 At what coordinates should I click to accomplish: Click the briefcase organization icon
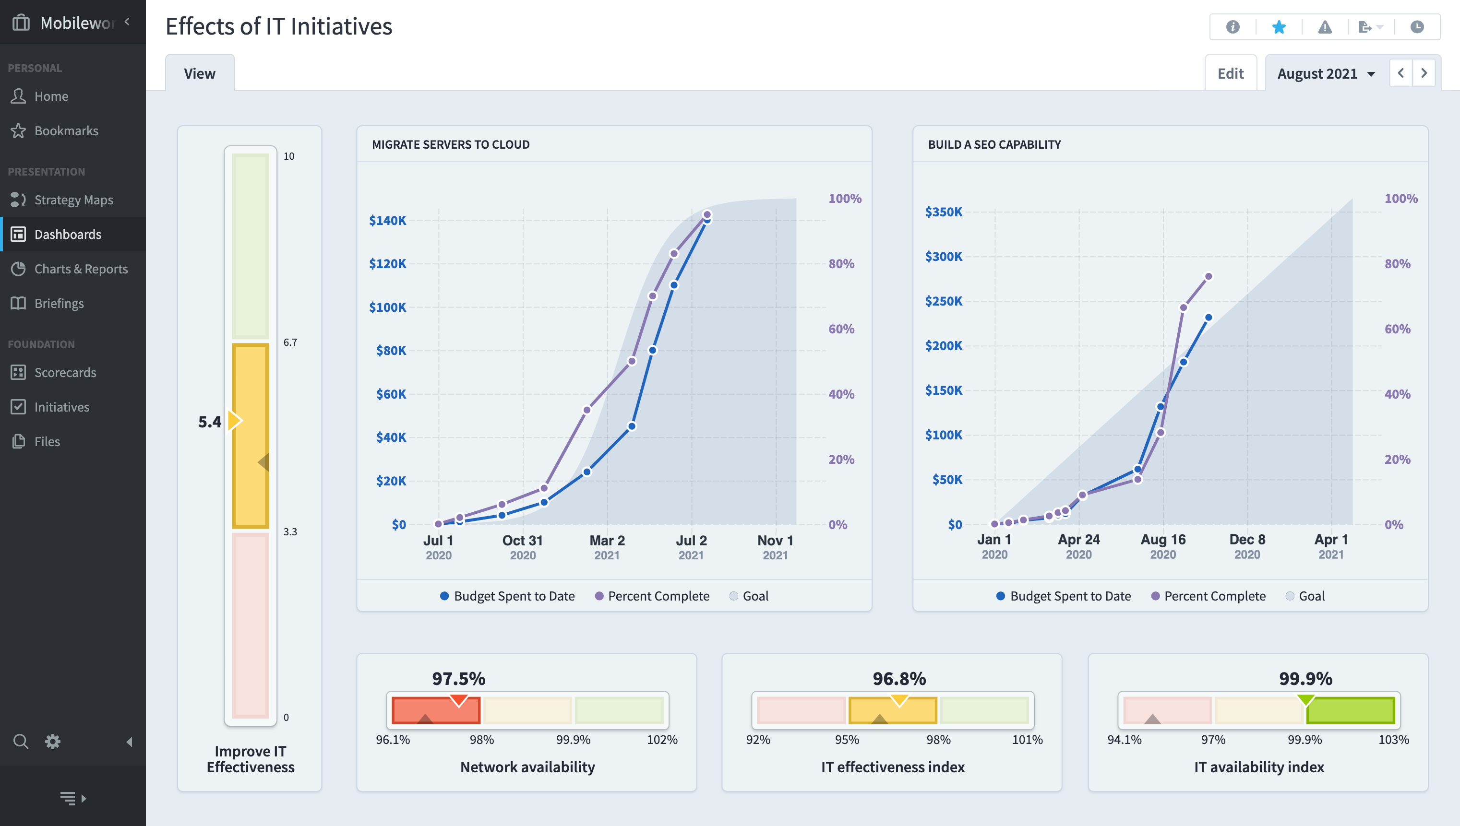pyautogui.click(x=21, y=23)
